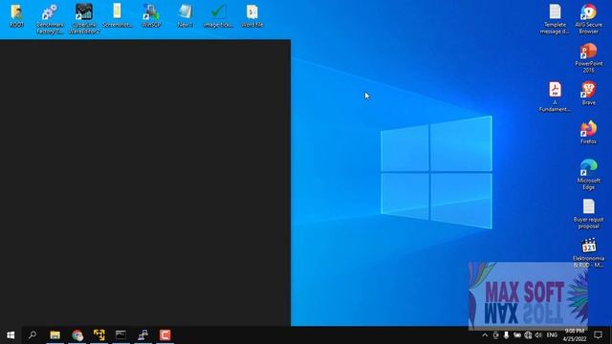612x344 pixels.
Task: Show hidden system tray icons
Action: tap(485, 335)
